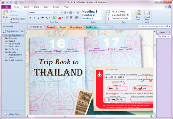This screenshot has height=119, width=173.
Task: Open the To-Do List section tab
Action: point(91,27)
